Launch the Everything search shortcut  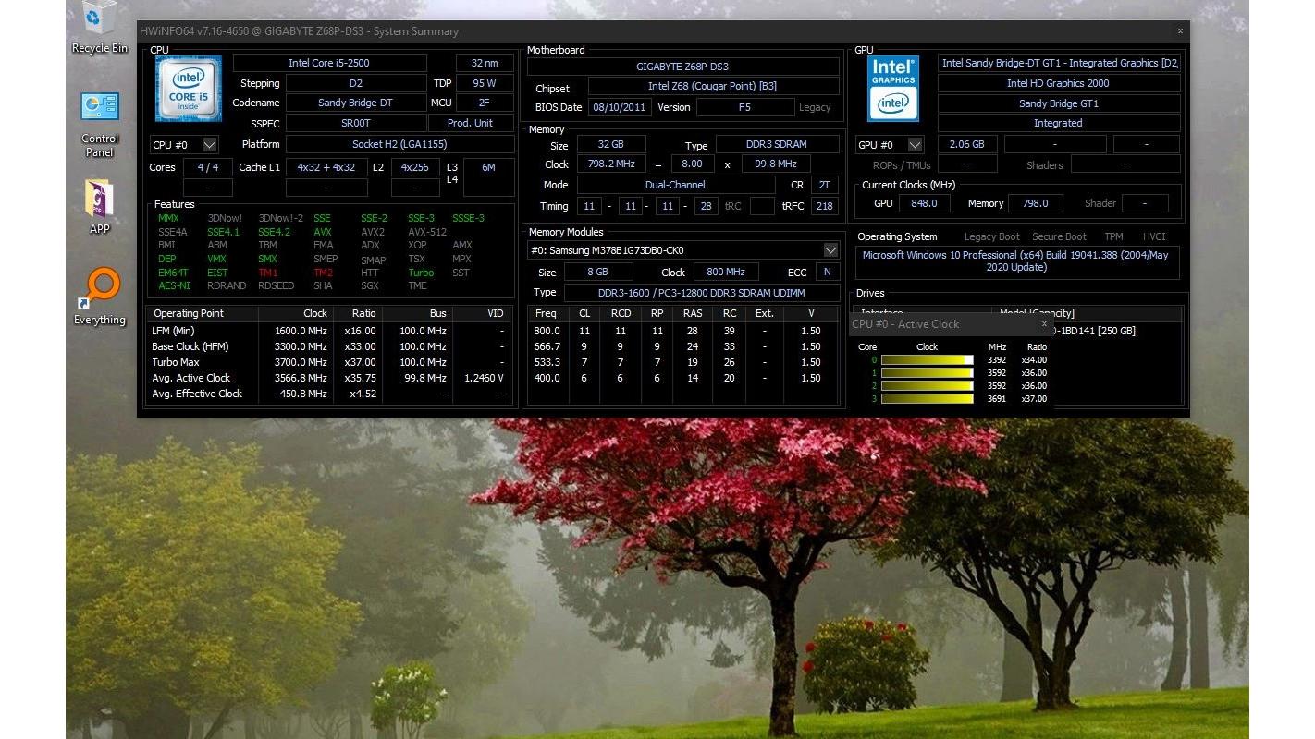[x=100, y=296]
